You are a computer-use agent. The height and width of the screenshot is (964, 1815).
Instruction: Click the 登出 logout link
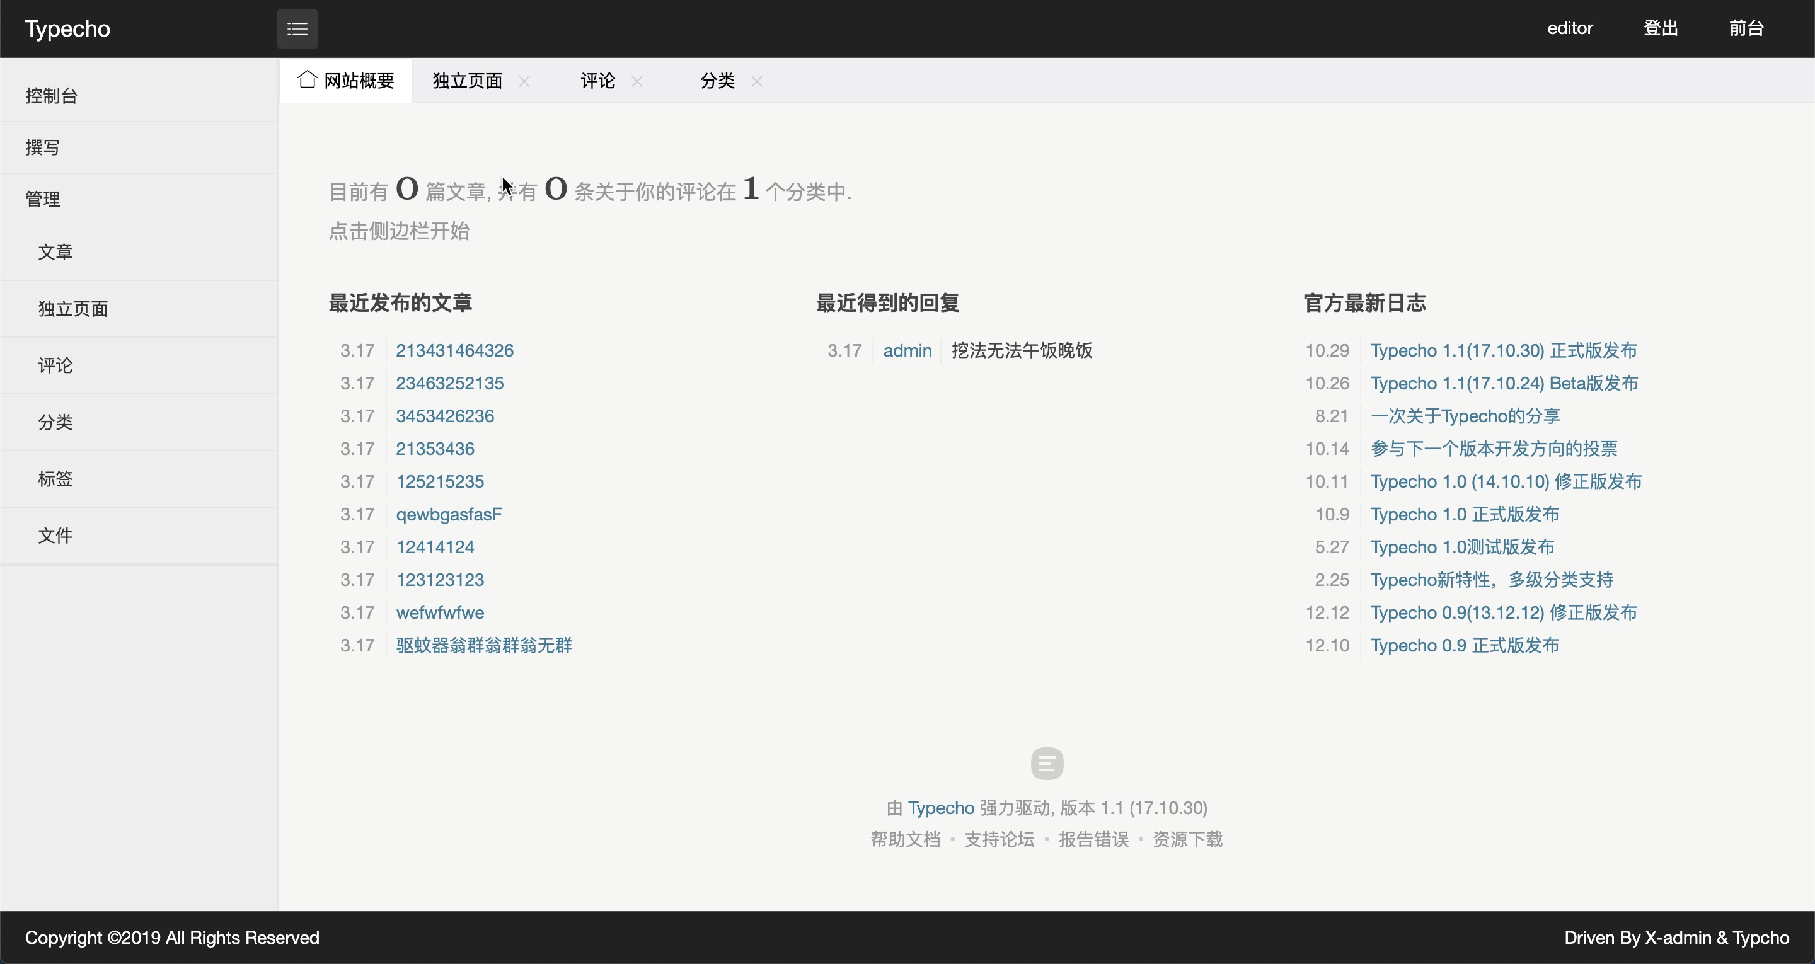coord(1661,28)
